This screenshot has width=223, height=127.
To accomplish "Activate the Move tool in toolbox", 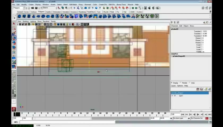I will [14, 38].
